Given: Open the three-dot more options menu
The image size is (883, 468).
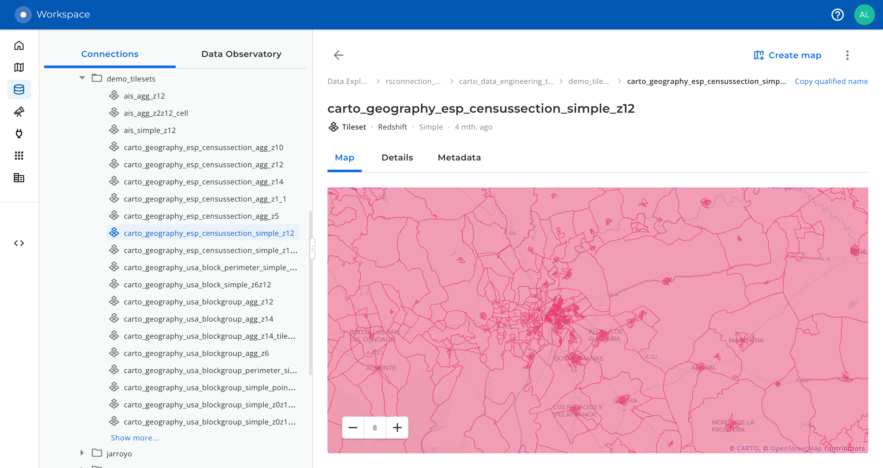Looking at the screenshot, I should point(847,55).
